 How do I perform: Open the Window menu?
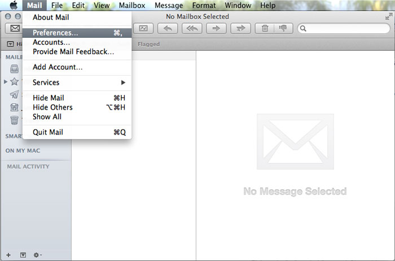238,5
